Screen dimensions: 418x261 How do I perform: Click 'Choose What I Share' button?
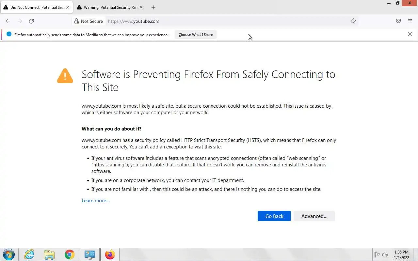click(196, 35)
